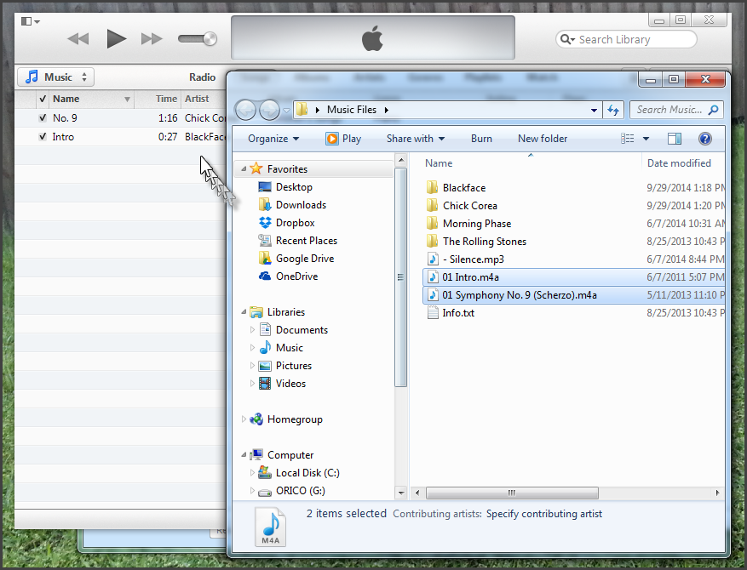
Task: Toggle the preview pane icon
Action: click(674, 139)
